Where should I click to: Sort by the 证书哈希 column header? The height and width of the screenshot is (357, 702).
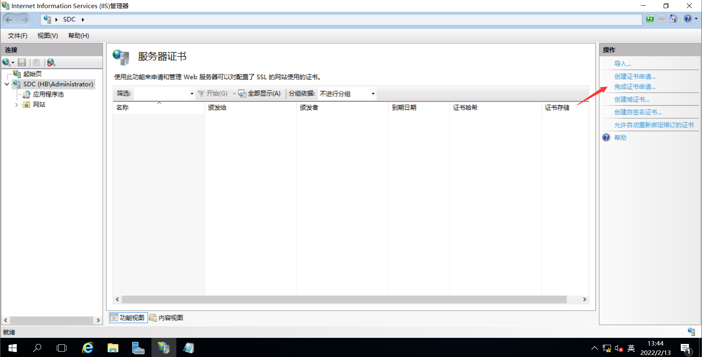click(495, 108)
